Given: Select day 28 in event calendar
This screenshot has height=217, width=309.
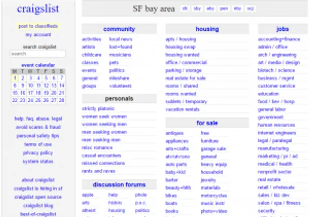Looking at the screenshot, I should pyautogui.click(x=62, y=100).
